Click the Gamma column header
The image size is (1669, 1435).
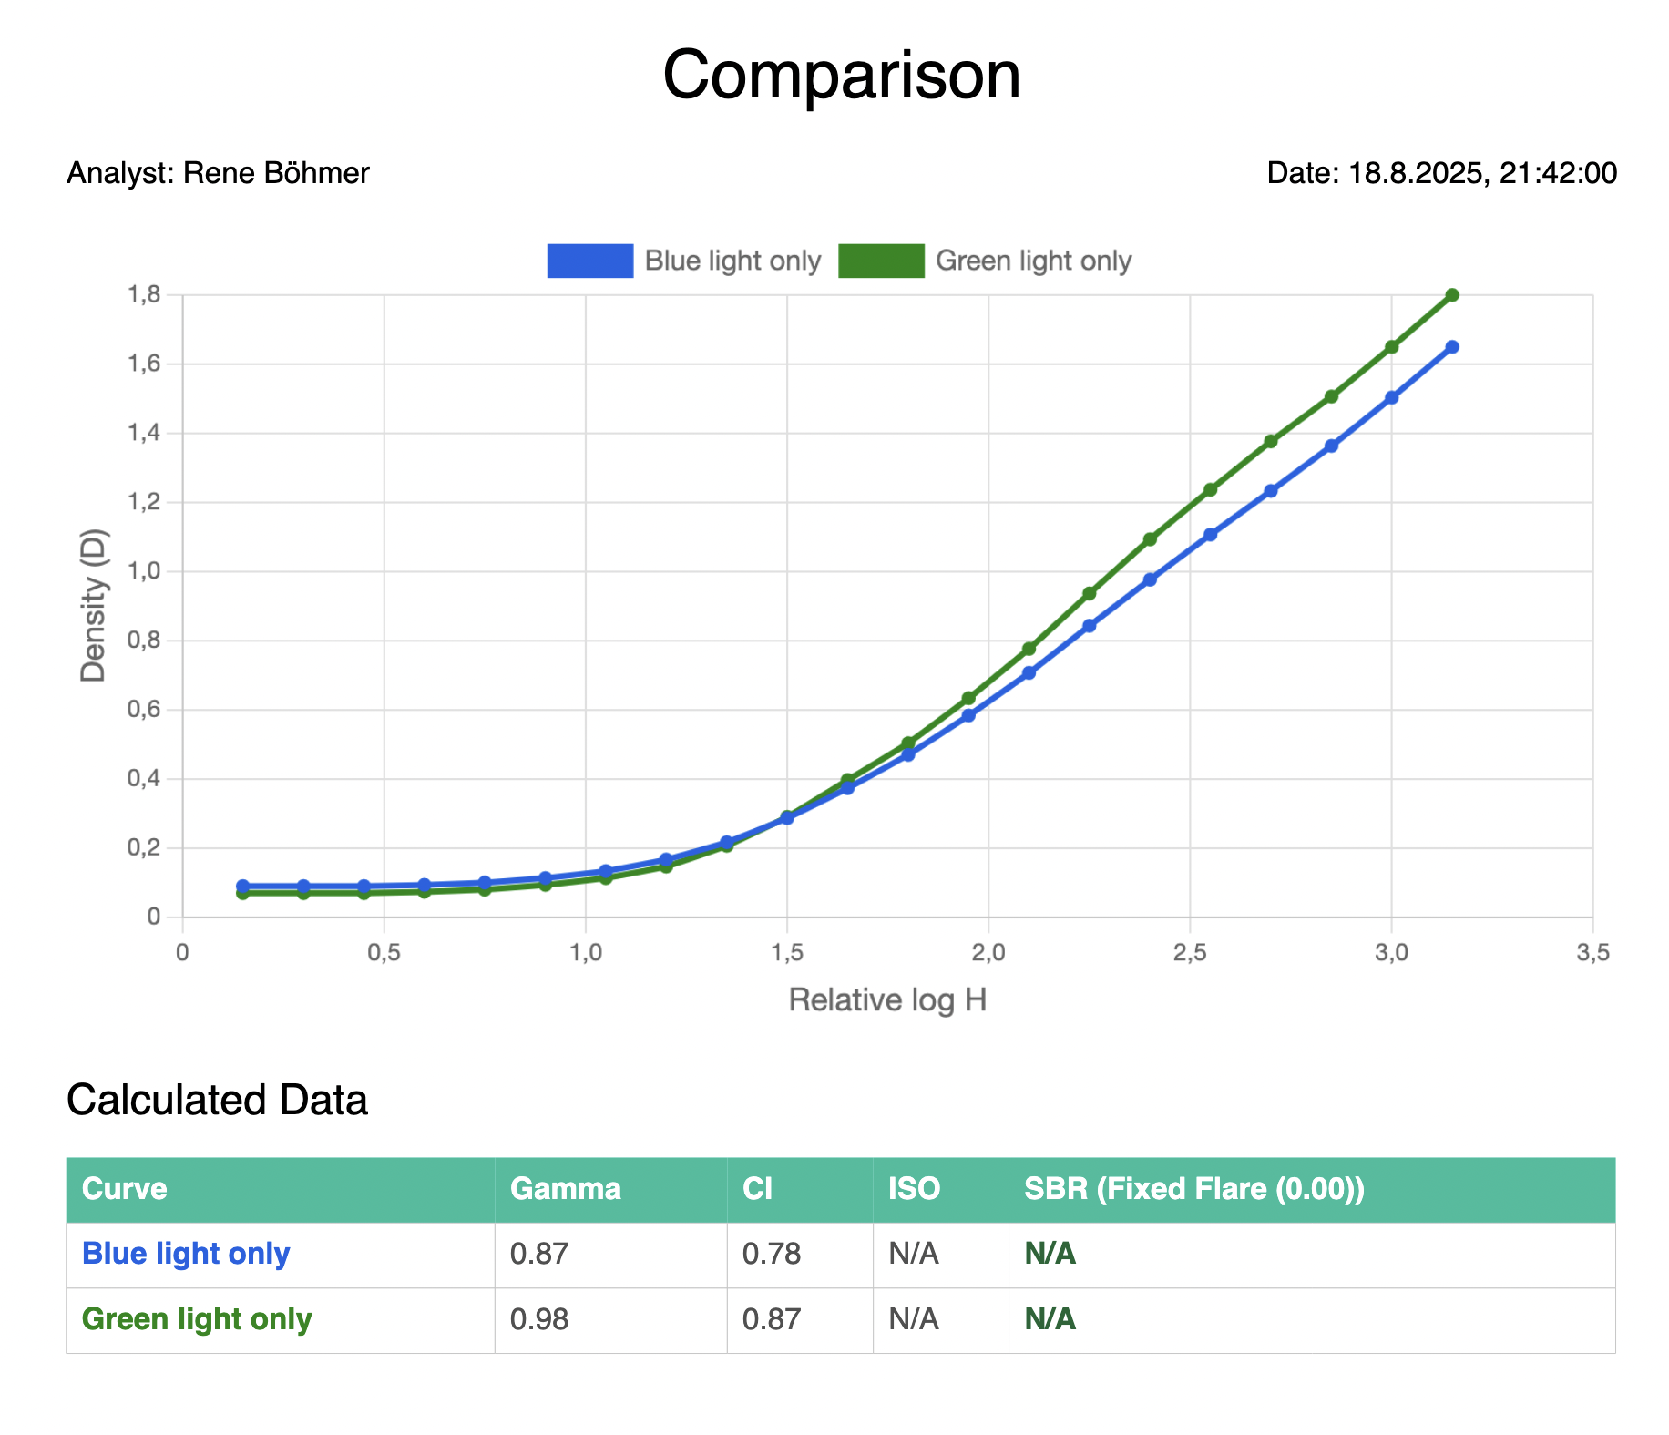566,1189
